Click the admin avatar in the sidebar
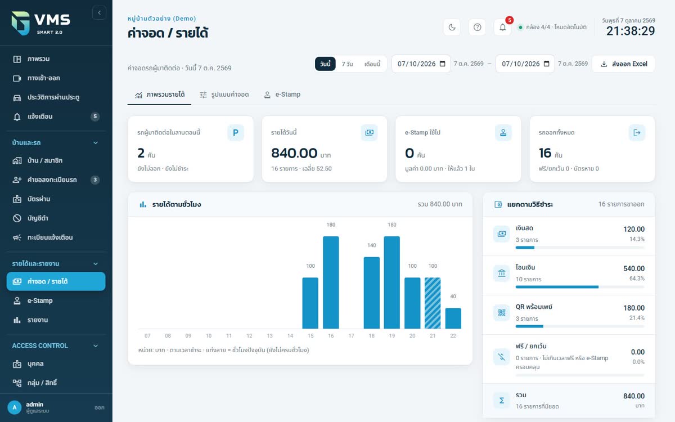This screenshot has height=422, width=675. point(15,408)
